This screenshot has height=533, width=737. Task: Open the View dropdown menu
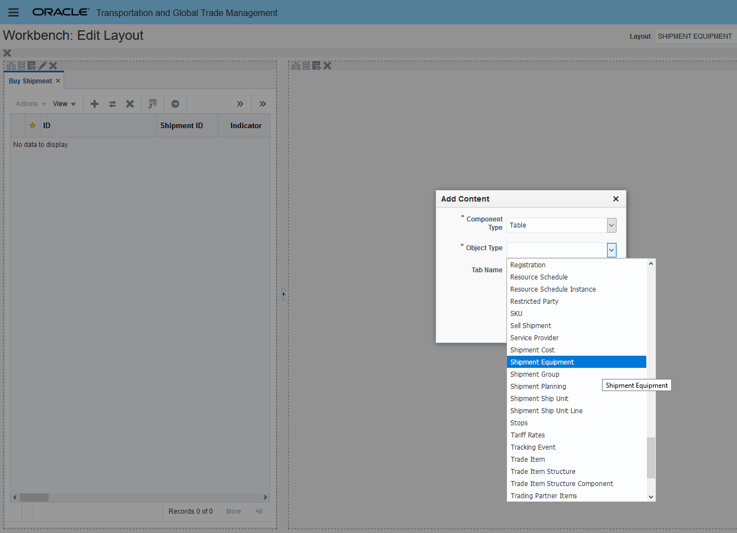64,104
